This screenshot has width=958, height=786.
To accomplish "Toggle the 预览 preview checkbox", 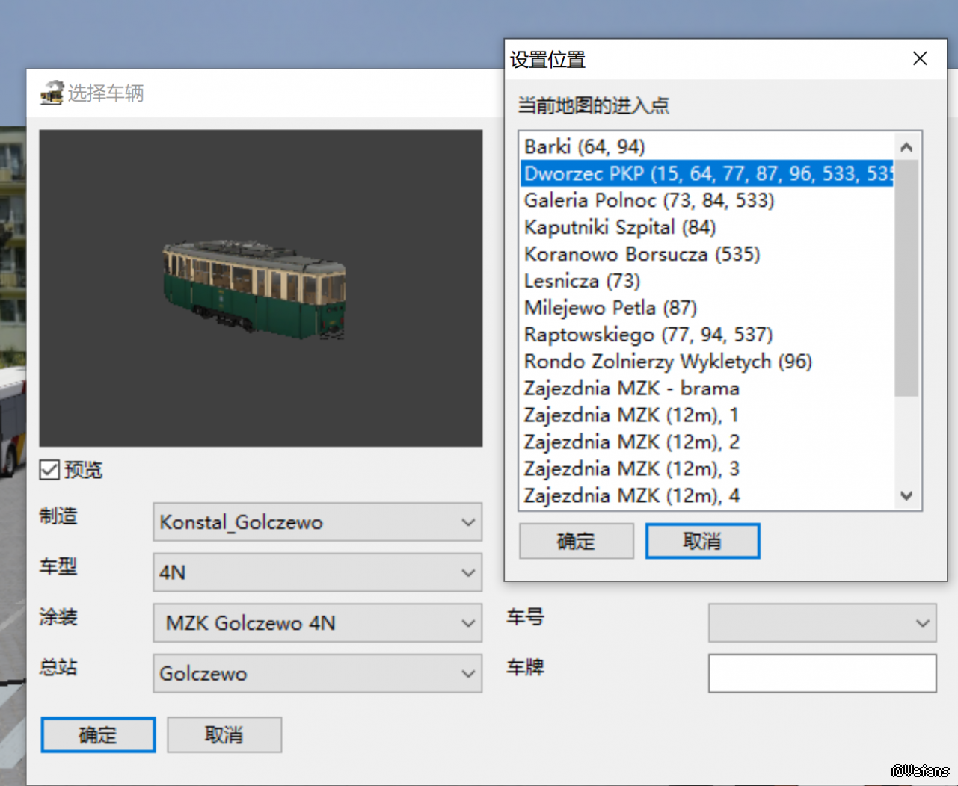I will (49, 470).
